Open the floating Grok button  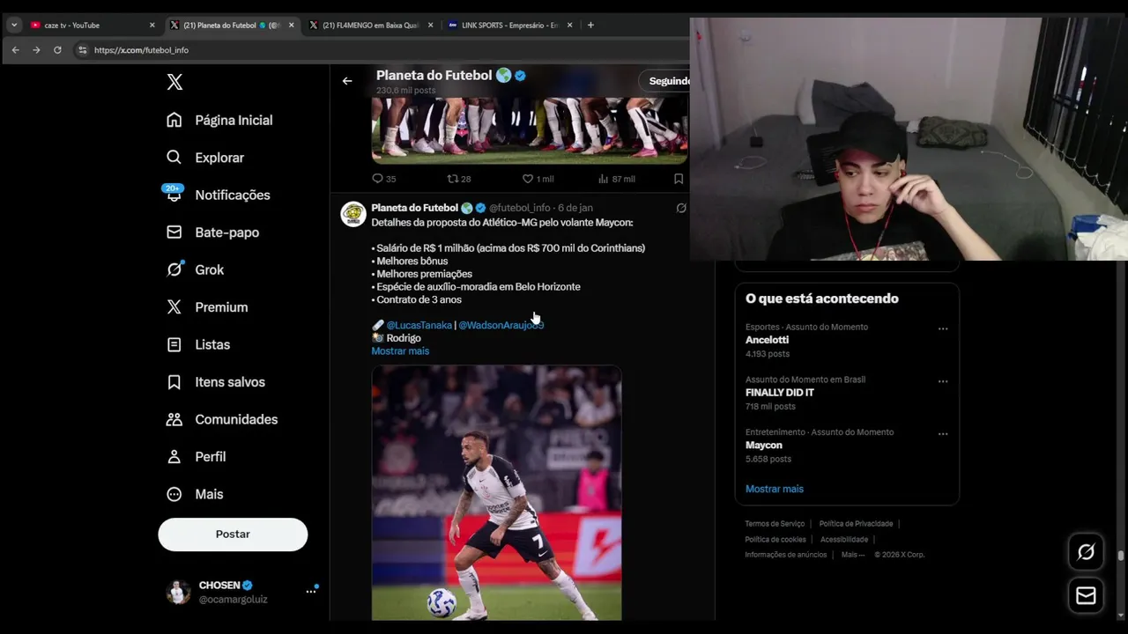1086,552
